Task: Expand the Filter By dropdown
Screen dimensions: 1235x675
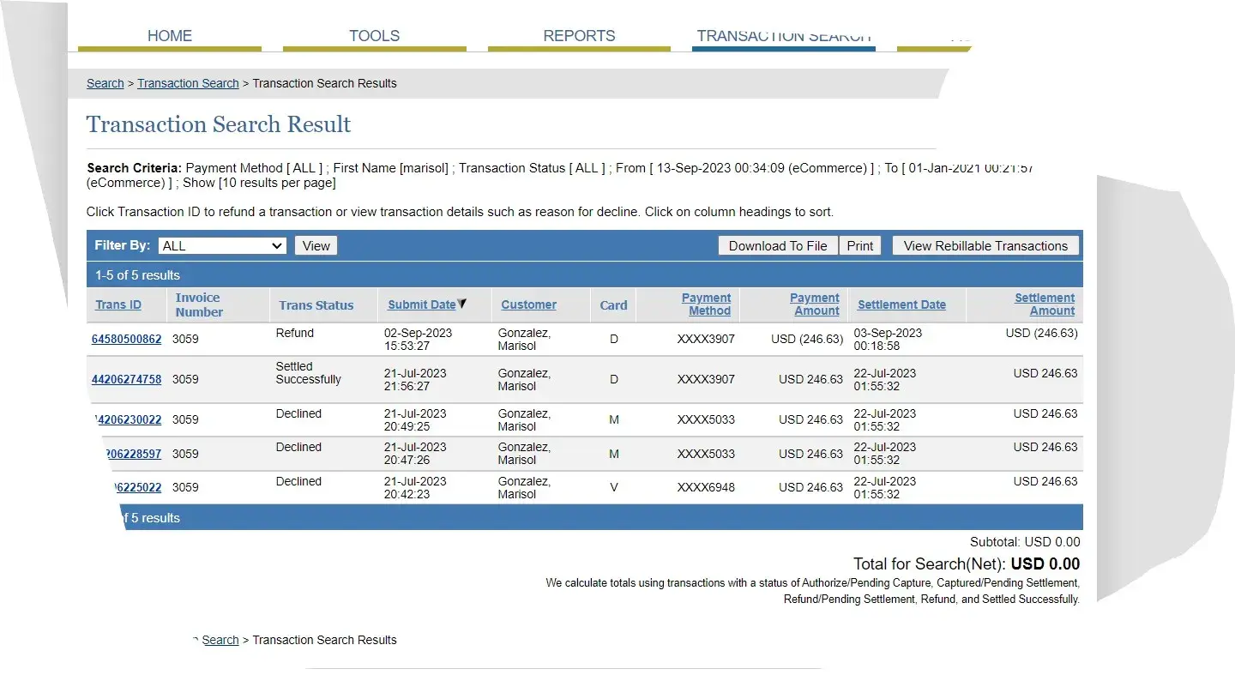Action: click(x=222, y=246)
